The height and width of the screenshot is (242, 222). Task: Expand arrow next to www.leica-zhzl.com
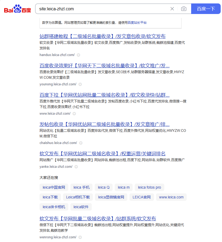(74, 114)
